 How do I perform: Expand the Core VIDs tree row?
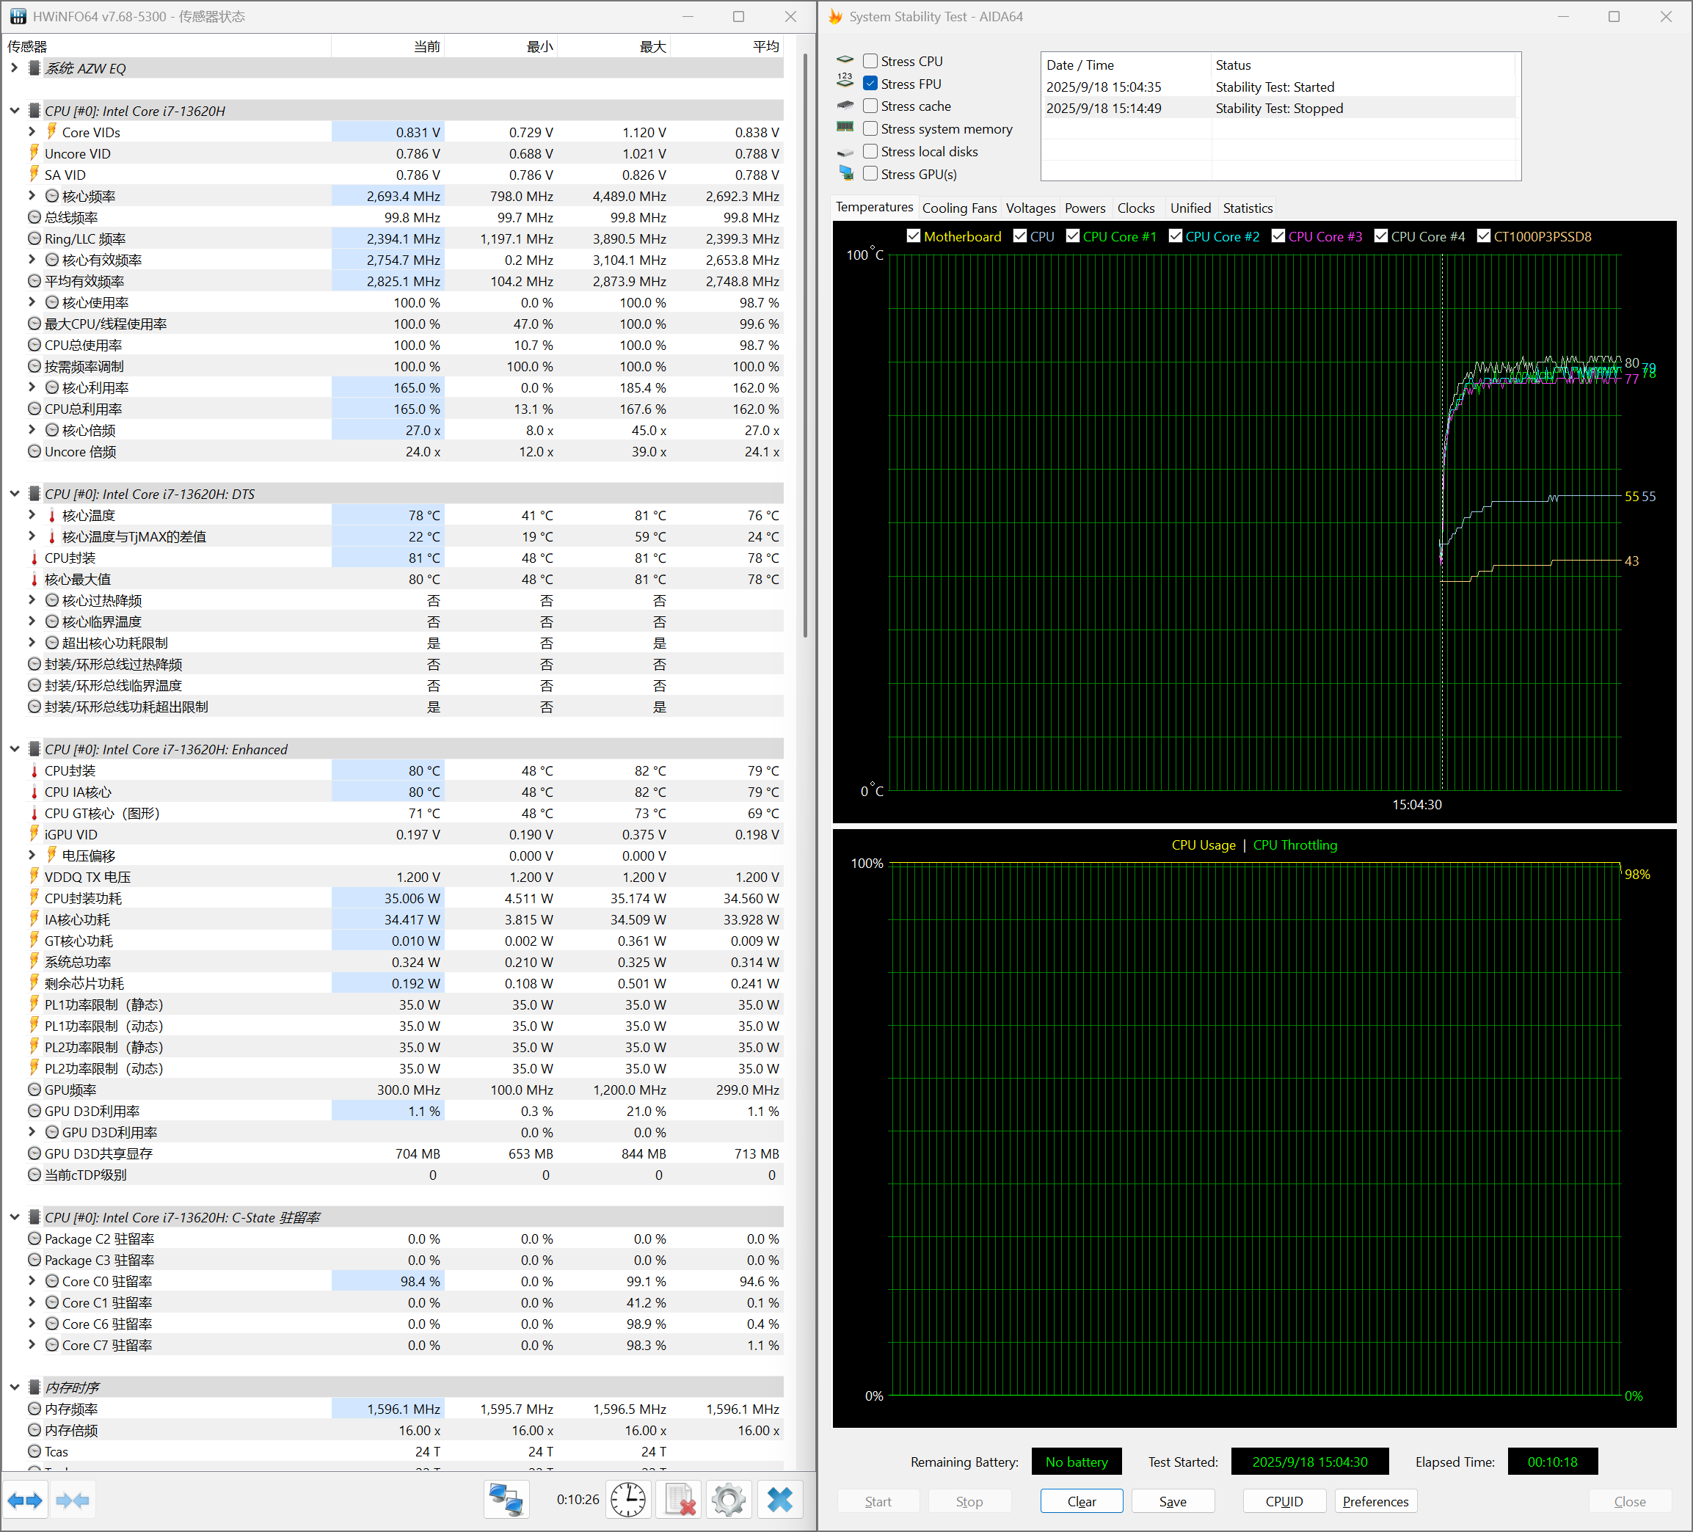click(x=32, y=132)
